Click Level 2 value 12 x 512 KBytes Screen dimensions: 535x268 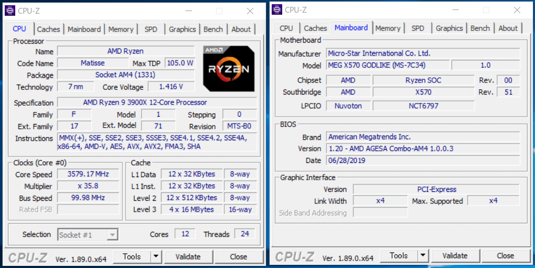click(192, 198)
